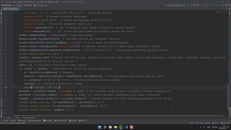Switch to PyCharm via the taskbar icon
This screenshot has height=130, width=231.
121,127
